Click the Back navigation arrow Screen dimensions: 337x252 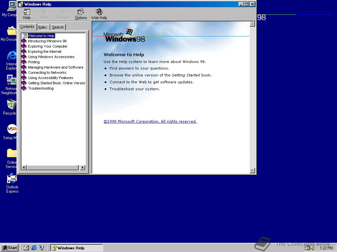point(45,14)
